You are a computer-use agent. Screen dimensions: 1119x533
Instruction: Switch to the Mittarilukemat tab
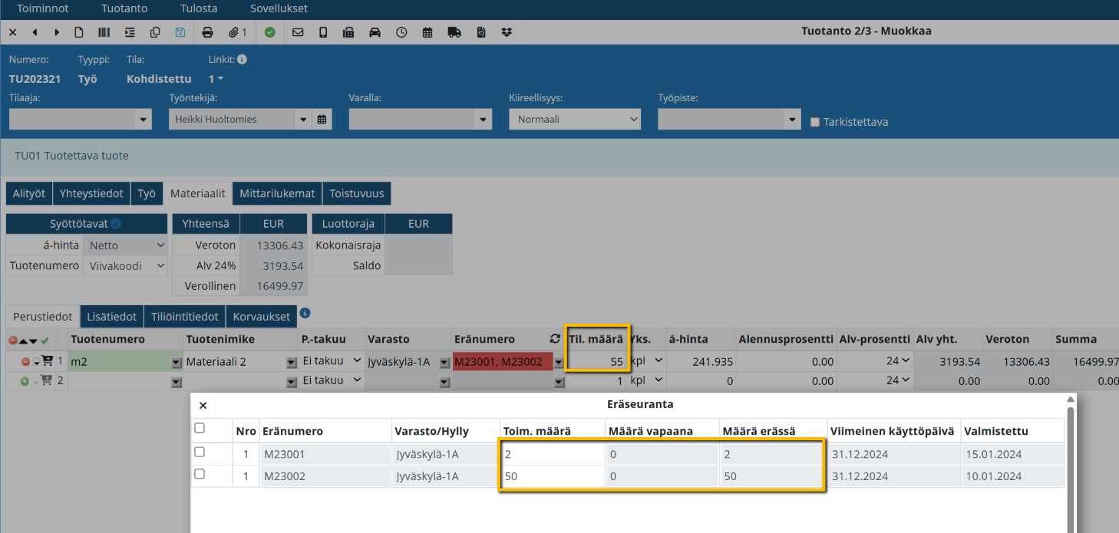(277, 193)
